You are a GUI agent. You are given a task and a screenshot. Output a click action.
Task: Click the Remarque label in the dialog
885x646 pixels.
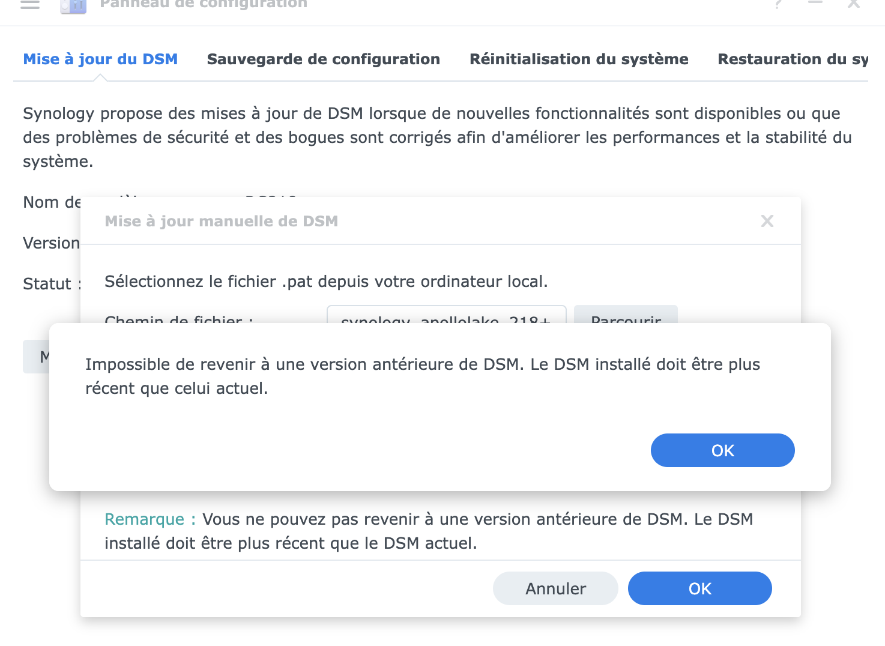pos(144,519)
